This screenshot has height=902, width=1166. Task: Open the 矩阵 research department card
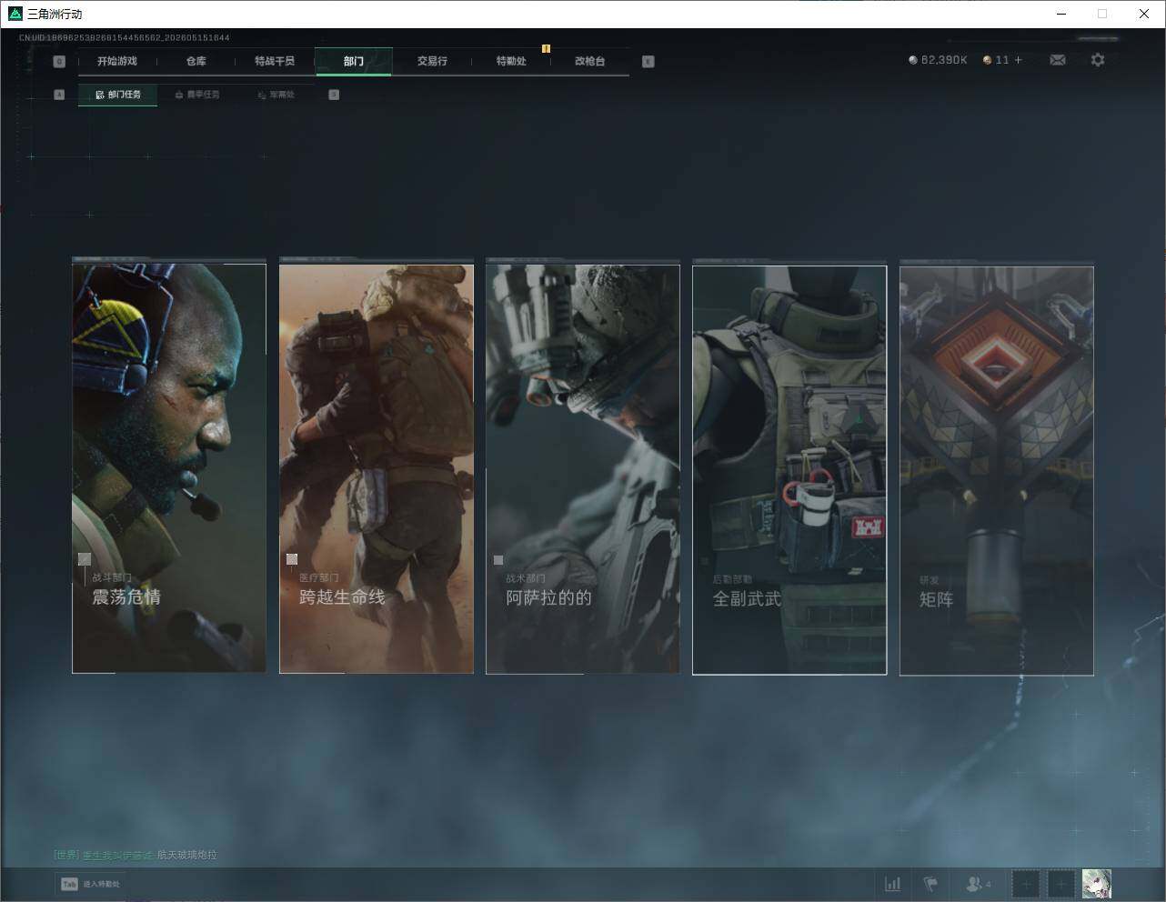(x=997, y=470)
